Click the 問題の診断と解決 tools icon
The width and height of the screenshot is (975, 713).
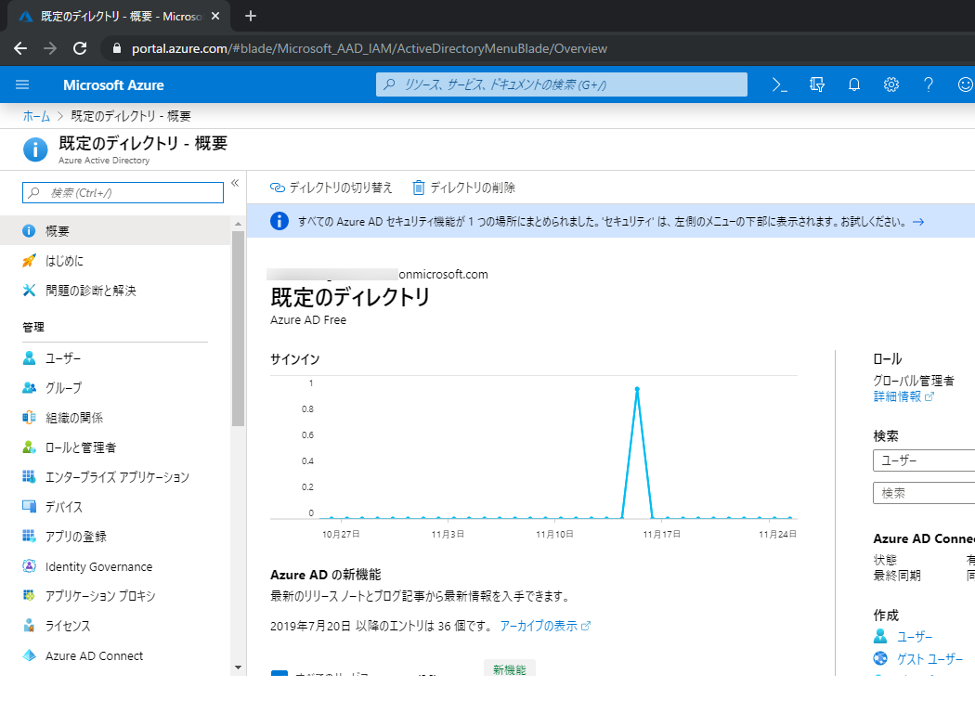click(29, 291)
